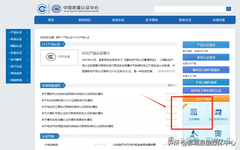Click the 体系认证登录 button
This screenshot has height=150, width=240.
[x=206, y=57]
